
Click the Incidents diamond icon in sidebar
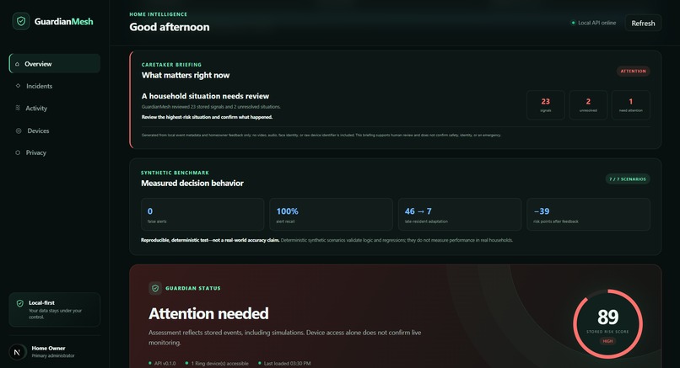click(18, 86)
